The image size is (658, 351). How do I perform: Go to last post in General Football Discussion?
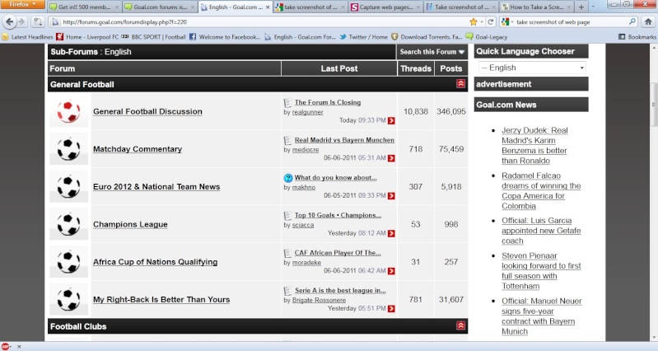click(391, 121)
